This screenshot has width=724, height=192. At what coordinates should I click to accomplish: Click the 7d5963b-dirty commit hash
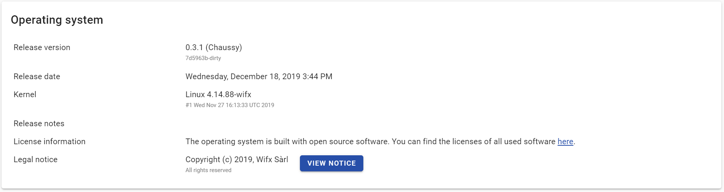[x=203, y=58]
